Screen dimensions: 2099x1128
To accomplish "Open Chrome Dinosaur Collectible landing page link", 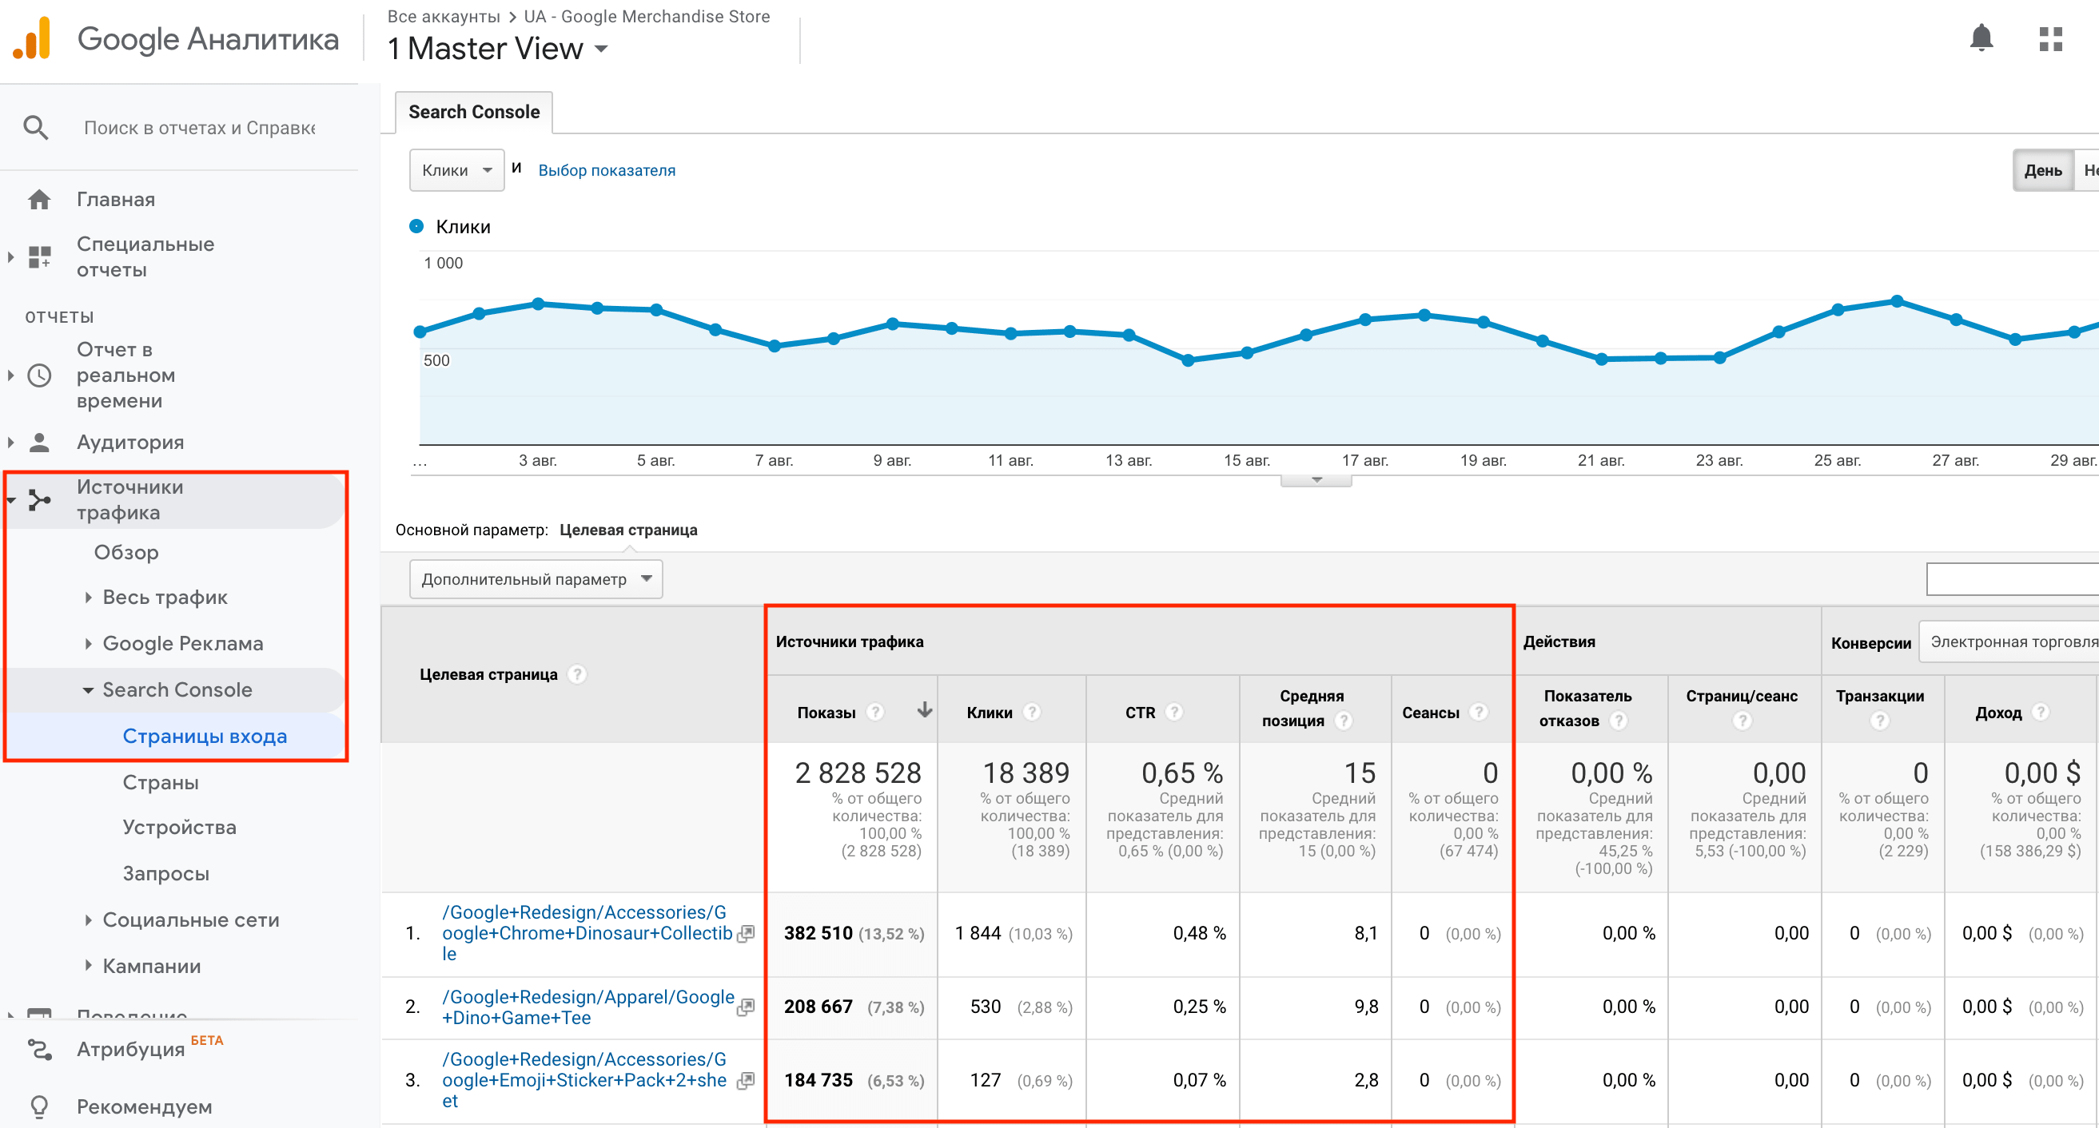I will (x=587, y=932).
